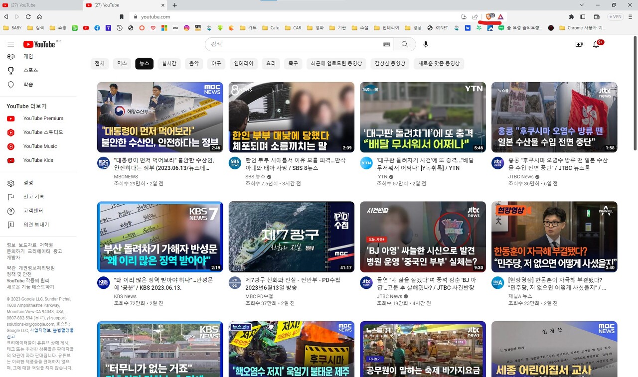
Task: Click the SBS channel avatar
Action: (x=235, y=163)
